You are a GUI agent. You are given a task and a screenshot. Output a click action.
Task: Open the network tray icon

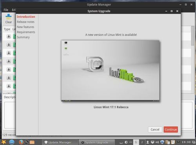pos(152,142)
